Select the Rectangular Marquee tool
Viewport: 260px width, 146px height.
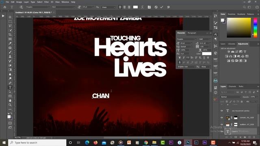10,21
